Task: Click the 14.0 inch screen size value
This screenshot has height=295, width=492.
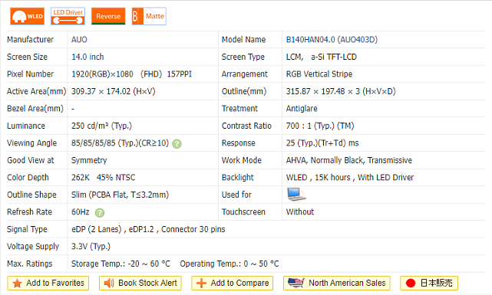Action: pyautogui.click(x=88, y=57)
